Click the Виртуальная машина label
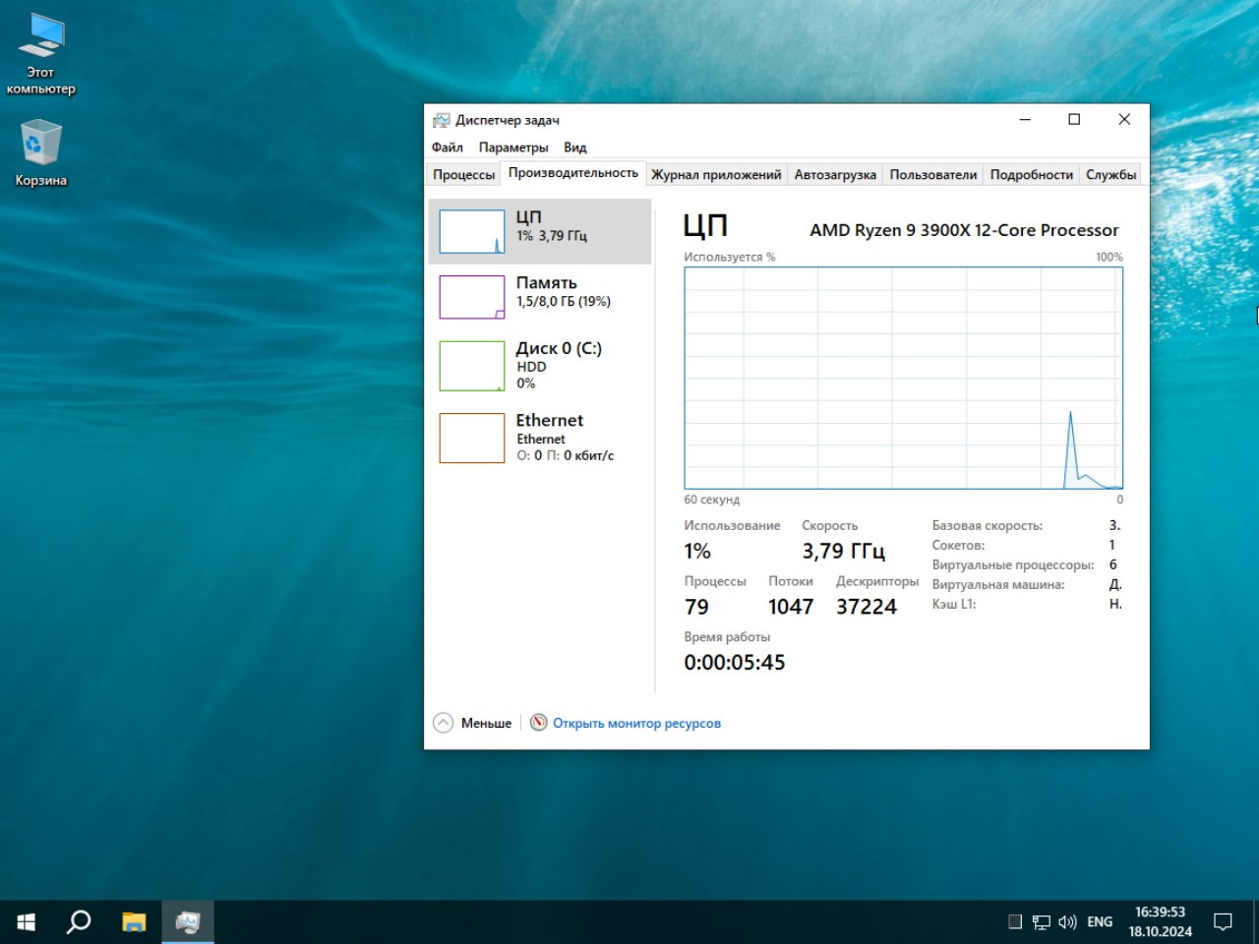 998,585
